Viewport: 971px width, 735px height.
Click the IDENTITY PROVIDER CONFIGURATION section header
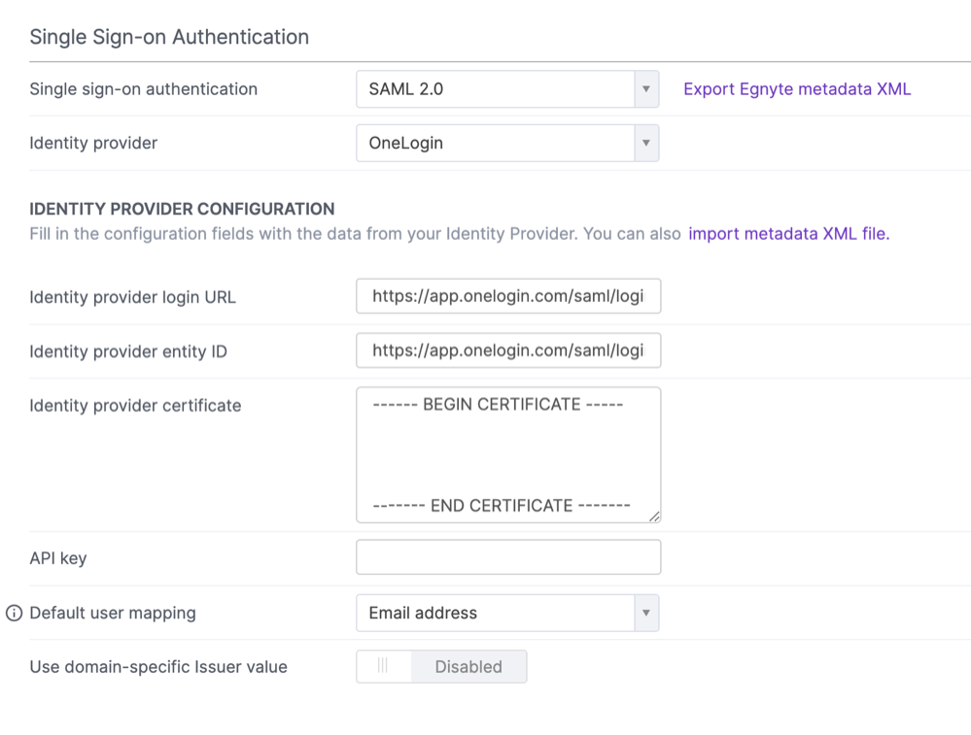[x=181, y=209]
